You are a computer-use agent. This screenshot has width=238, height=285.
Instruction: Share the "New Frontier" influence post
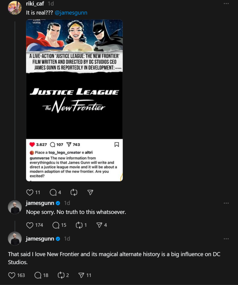pyautogui.click(x=81, y=275)
